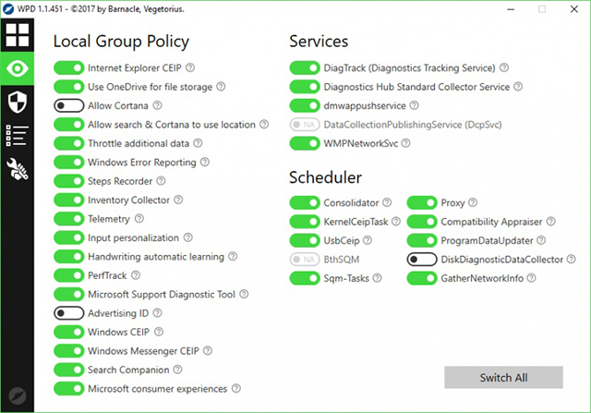Toggle the Windows Messenger CEIP switch
This screenshot has width=591, height=413.
(x=69, y=351)
